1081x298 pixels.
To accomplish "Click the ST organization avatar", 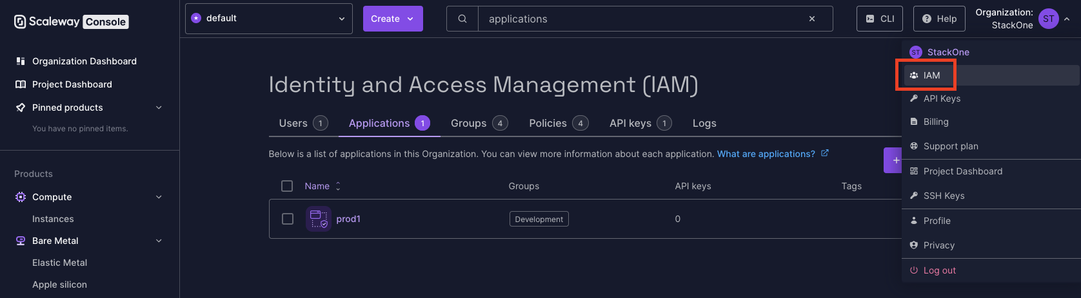I will 1049,19.
